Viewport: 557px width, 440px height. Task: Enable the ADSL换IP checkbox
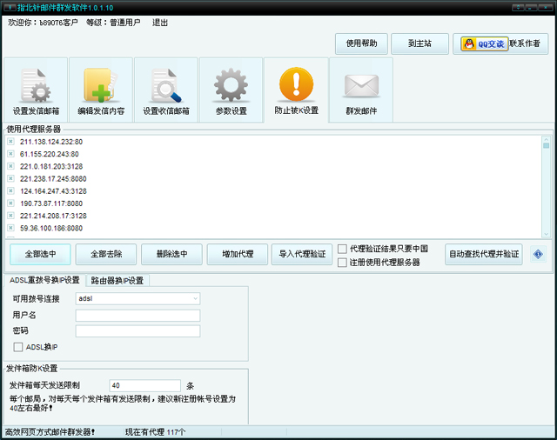point(17,347)
